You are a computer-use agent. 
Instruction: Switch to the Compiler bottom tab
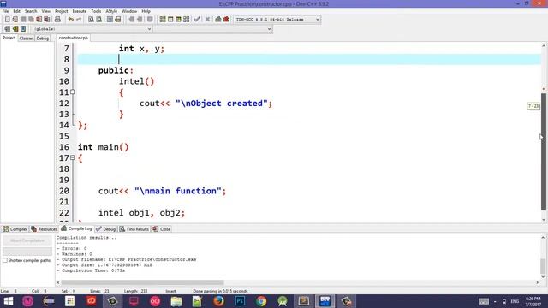pyautogui.click(x=15, y=229)
